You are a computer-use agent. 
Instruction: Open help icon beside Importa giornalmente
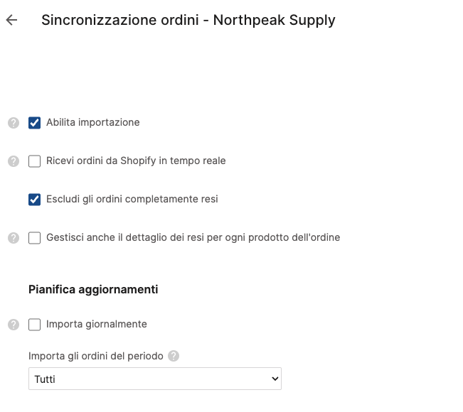coord(13,325)
